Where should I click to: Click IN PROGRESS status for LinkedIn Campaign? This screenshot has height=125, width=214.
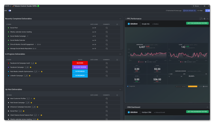[80, 76]
